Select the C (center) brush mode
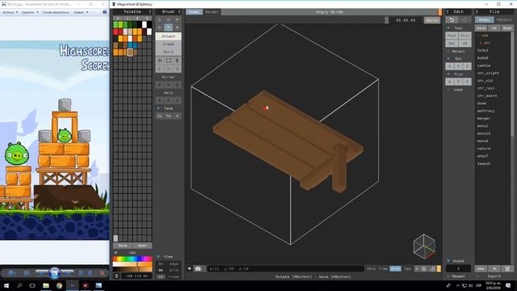Viewport: 517px width, 291px height. [x=168, y=19]
